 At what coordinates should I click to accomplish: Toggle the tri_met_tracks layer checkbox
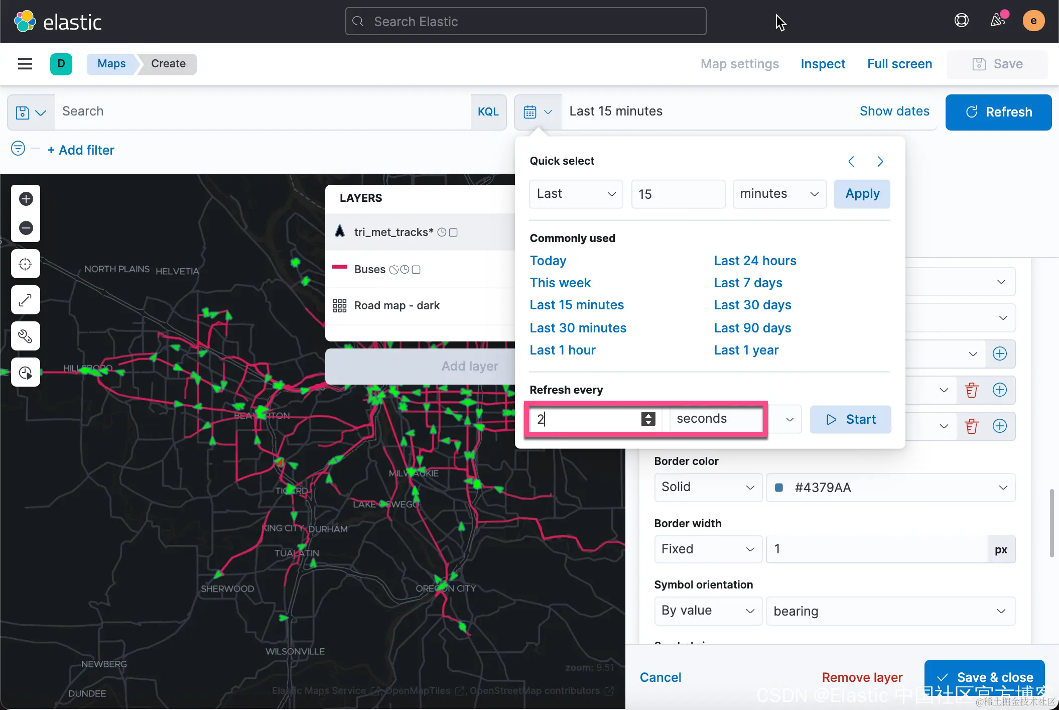[453, 232]
